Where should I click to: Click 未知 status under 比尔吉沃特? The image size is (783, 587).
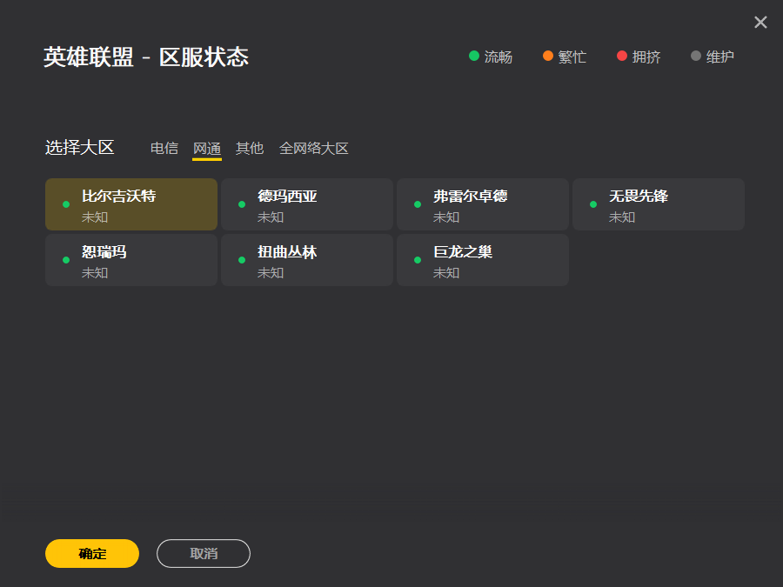point(95,217)
